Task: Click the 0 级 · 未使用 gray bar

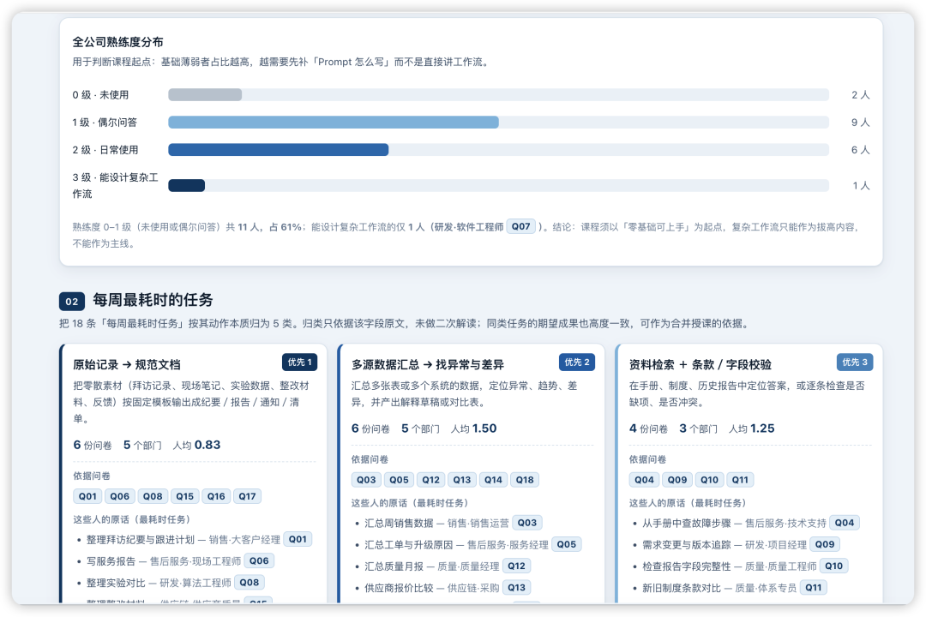Action: click(205, 94)
